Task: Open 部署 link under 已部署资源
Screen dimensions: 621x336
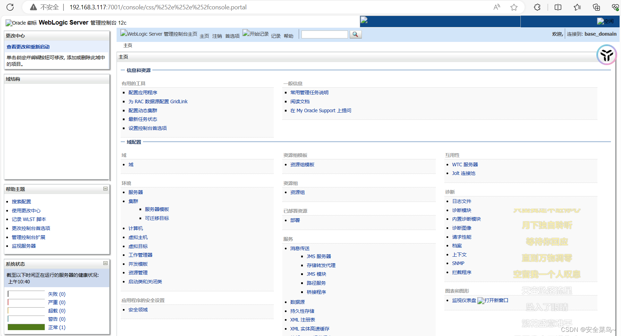Action: [x=295, y=220]
